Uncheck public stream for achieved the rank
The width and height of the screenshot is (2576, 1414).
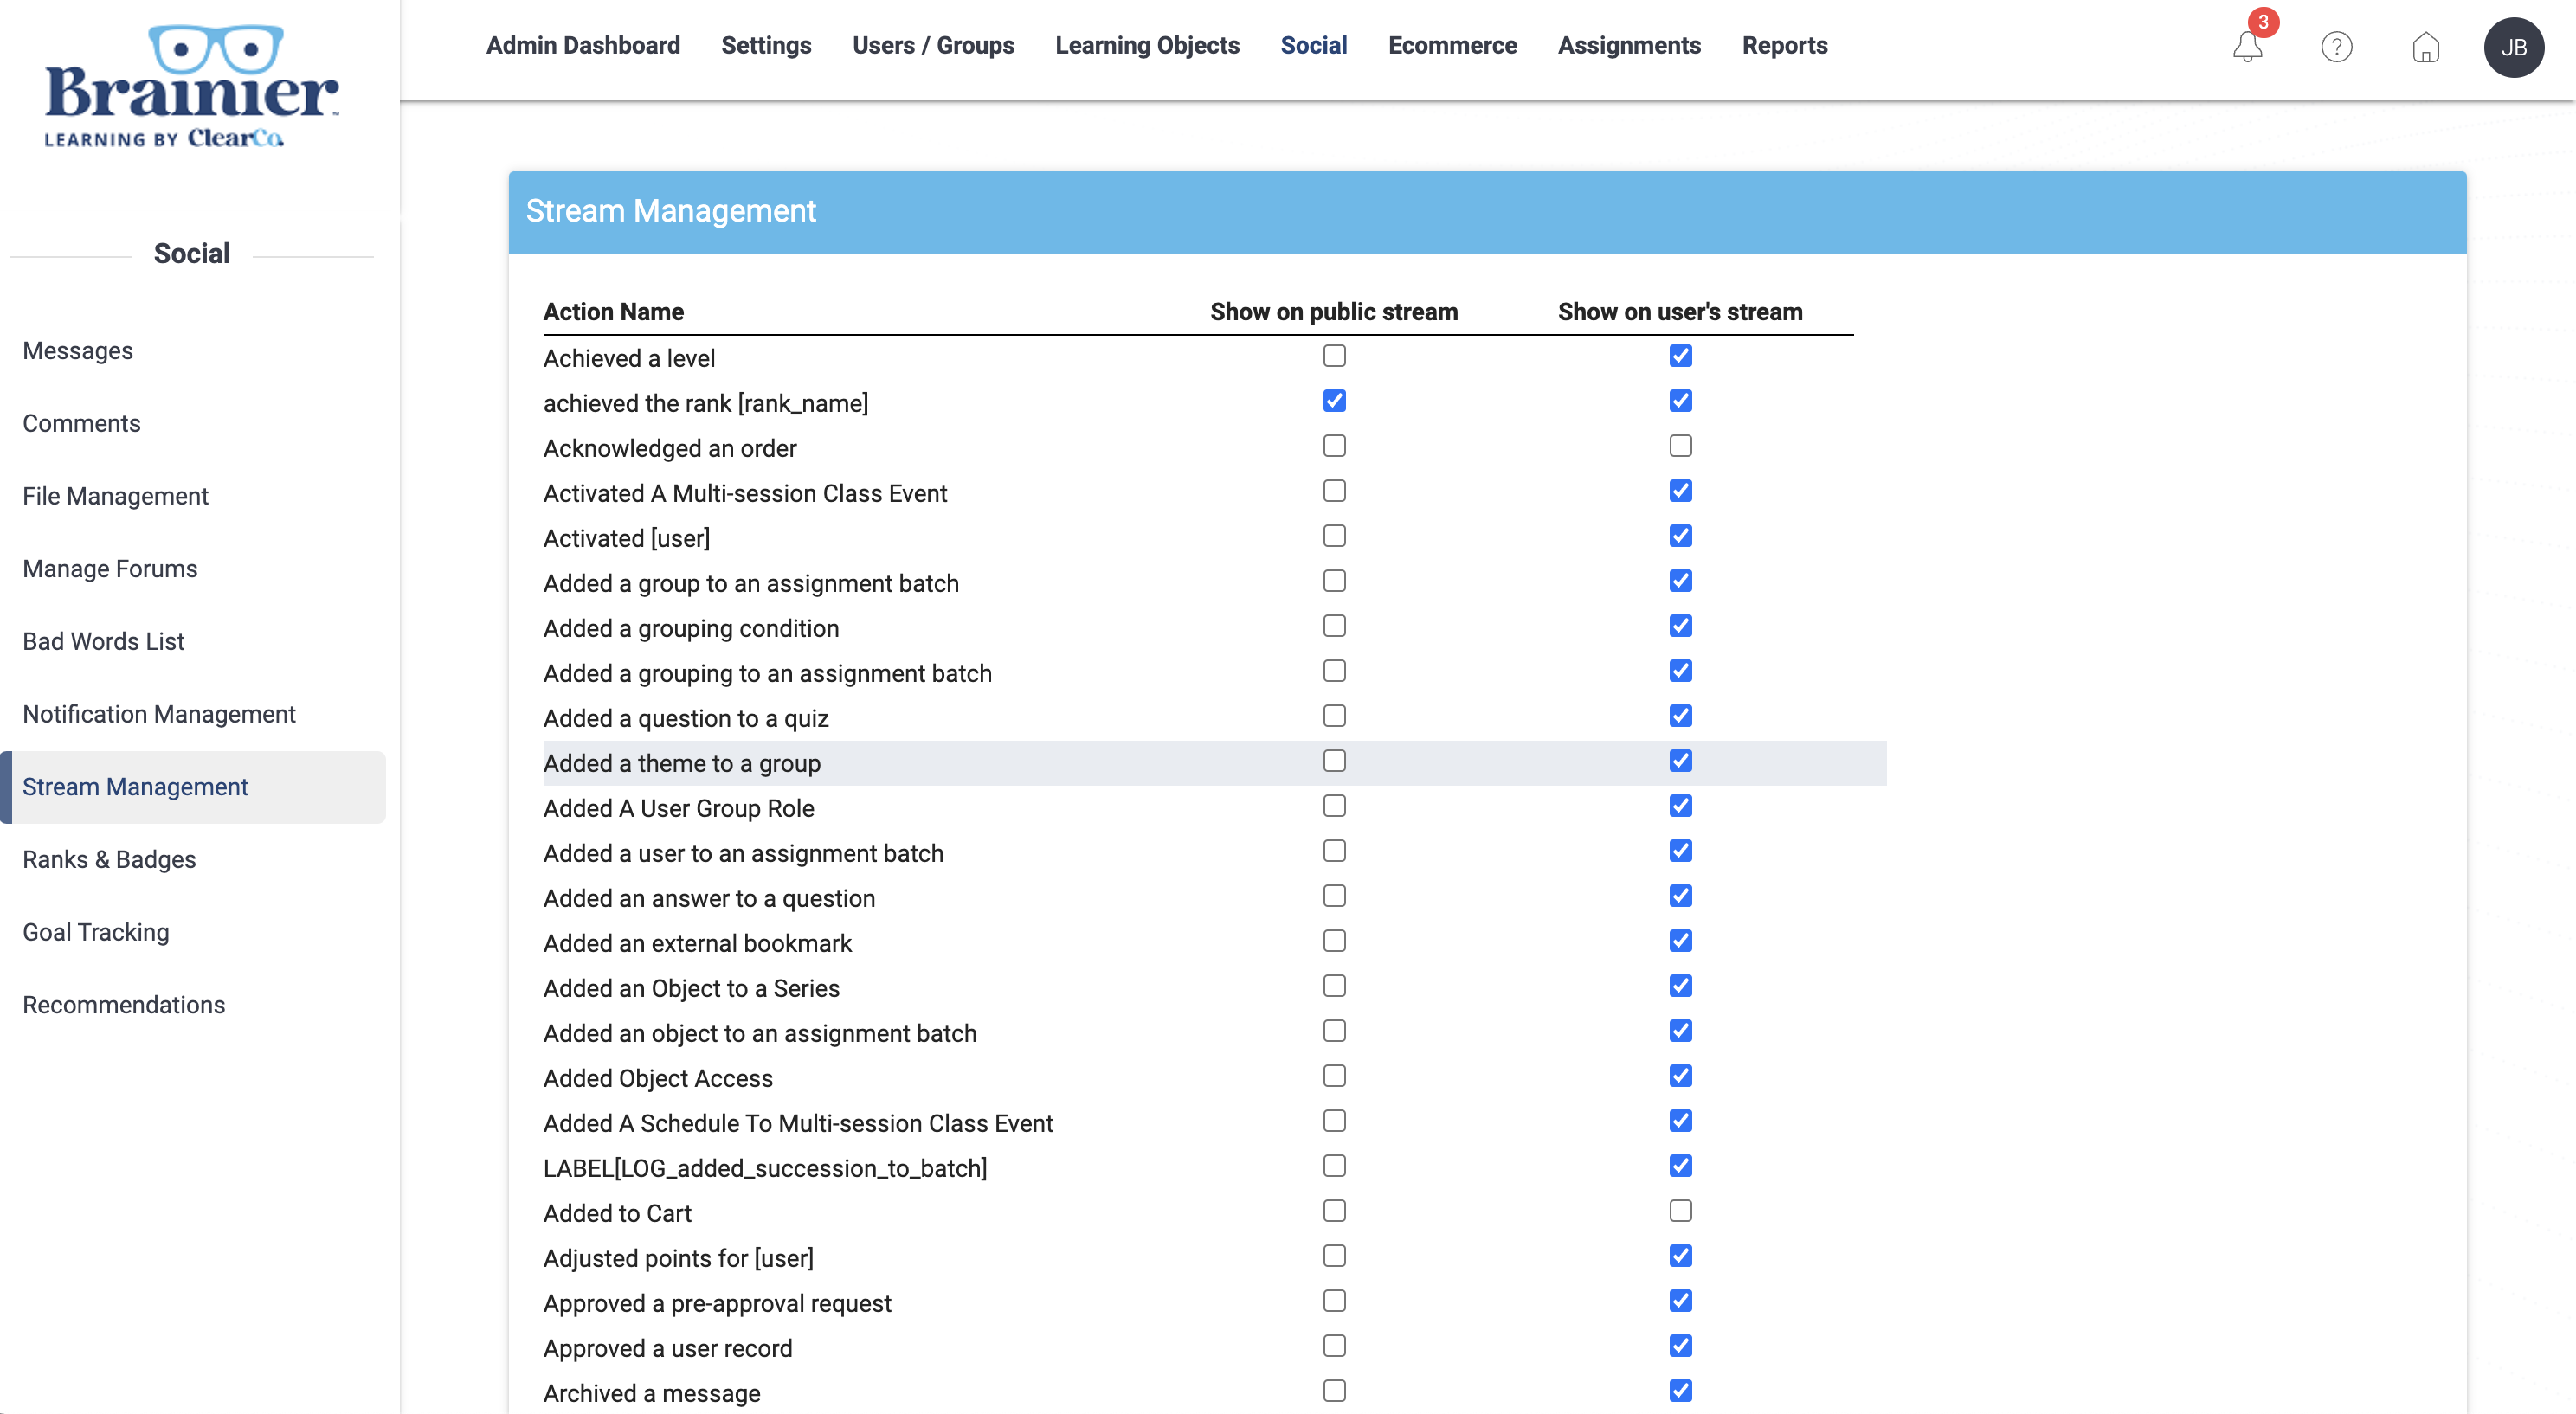click(x=1334, y=401)
